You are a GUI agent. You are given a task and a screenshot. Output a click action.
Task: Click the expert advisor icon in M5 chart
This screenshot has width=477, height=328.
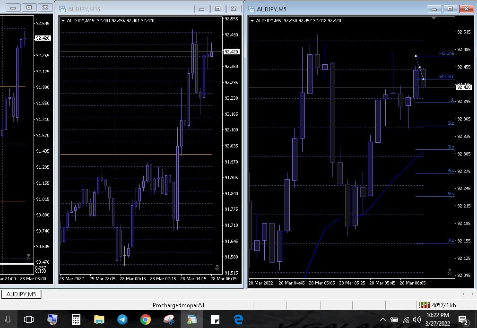[x=450, y=272]
